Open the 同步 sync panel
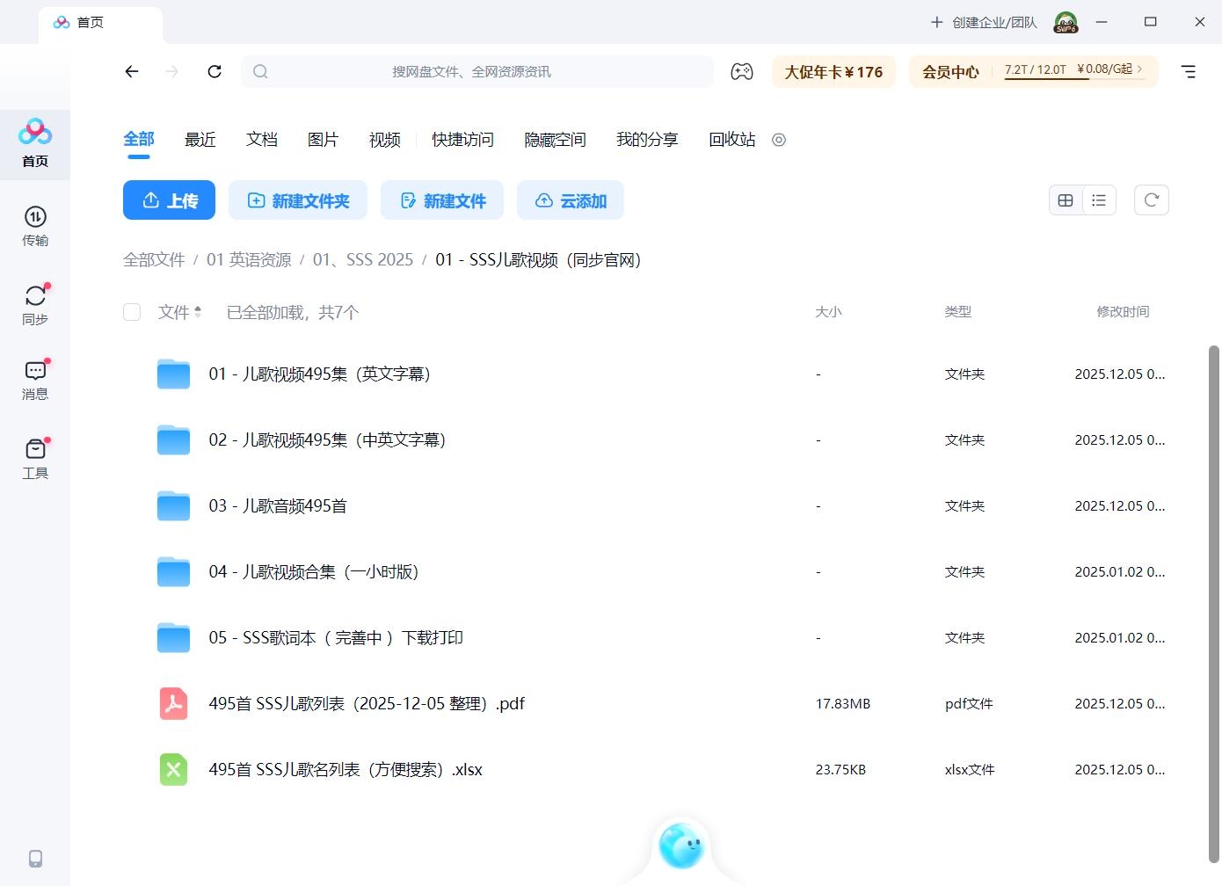 pyautogui.click(x=35, y=303)
